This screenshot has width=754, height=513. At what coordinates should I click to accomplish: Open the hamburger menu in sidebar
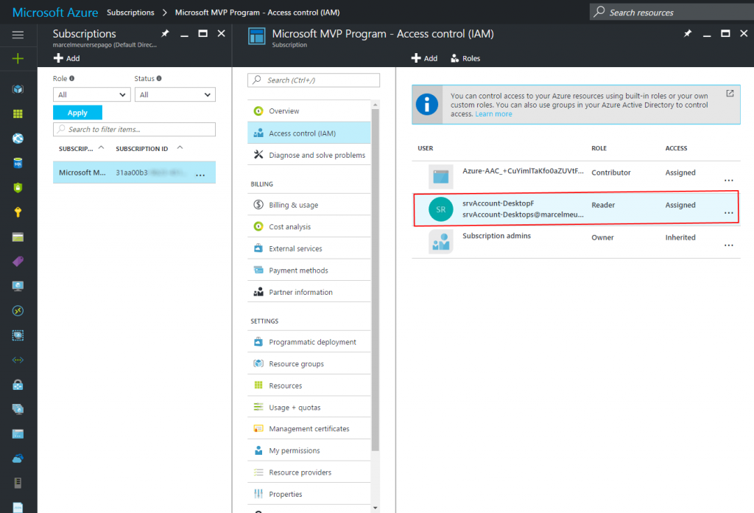pyautogui.click(x=18, y=35)
